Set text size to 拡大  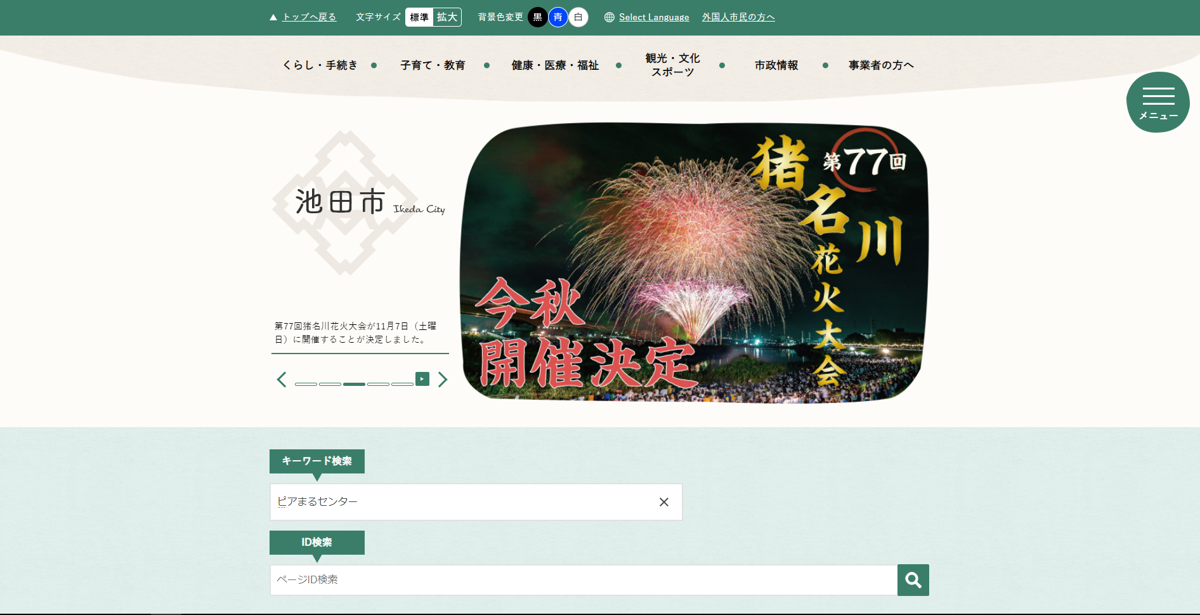(447, 17)
